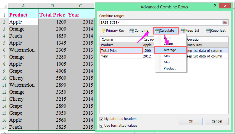235x134 pixels.
Task: Click the Combine toolbar button
Action: click(139, 31)
